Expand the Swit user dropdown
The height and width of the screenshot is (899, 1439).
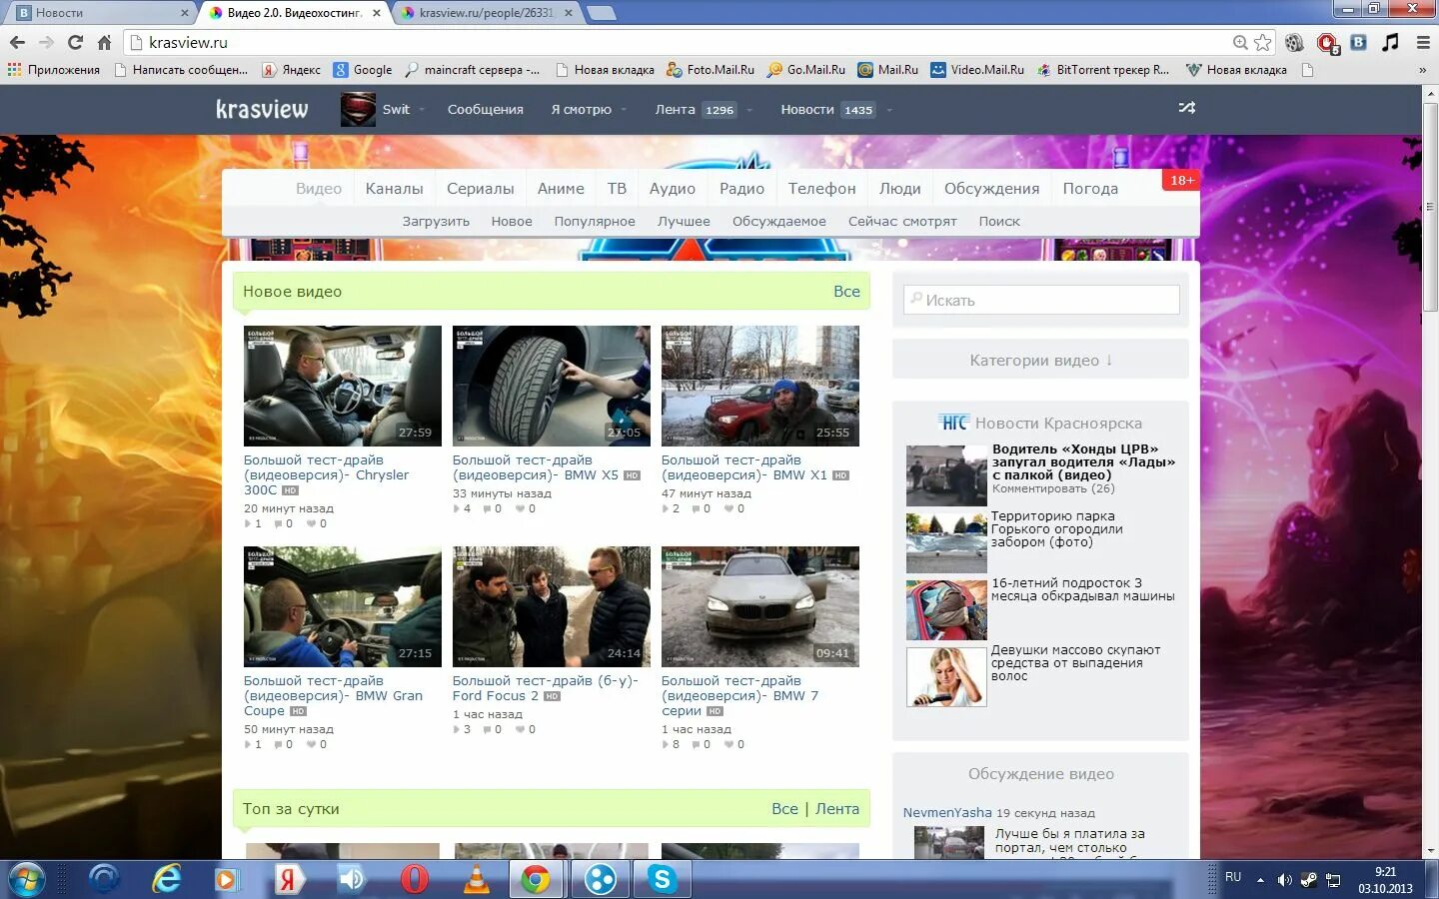[422, 110]
